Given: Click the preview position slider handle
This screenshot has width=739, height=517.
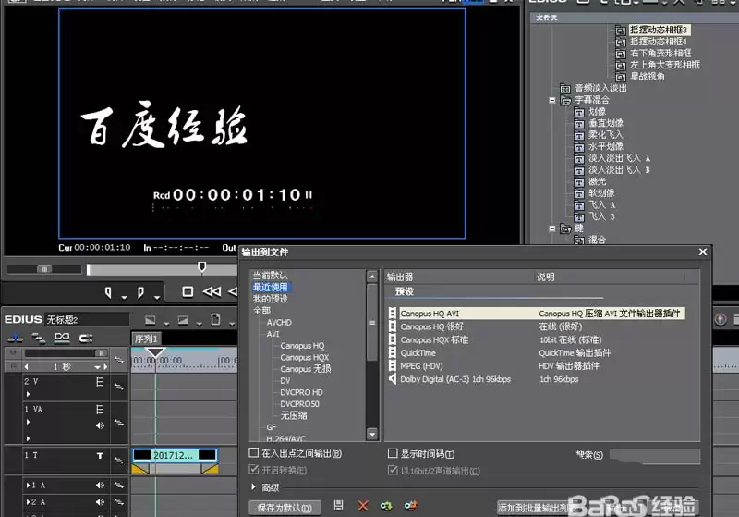Looking at the screenshot, I should click(x=201, y=267).
